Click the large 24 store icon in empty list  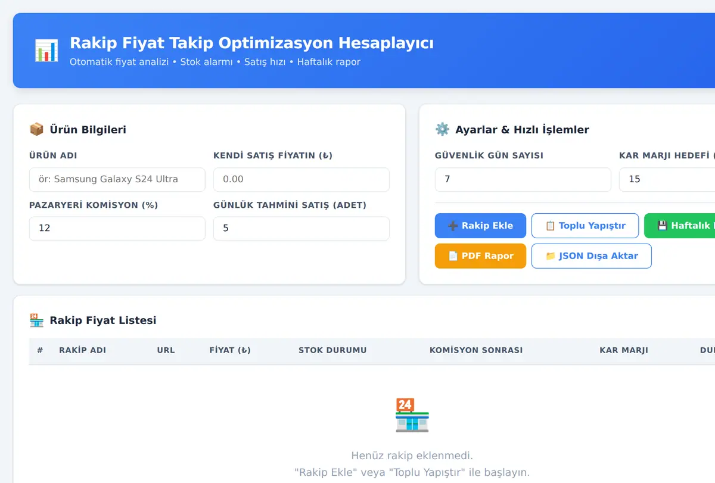tap(412, 415)
